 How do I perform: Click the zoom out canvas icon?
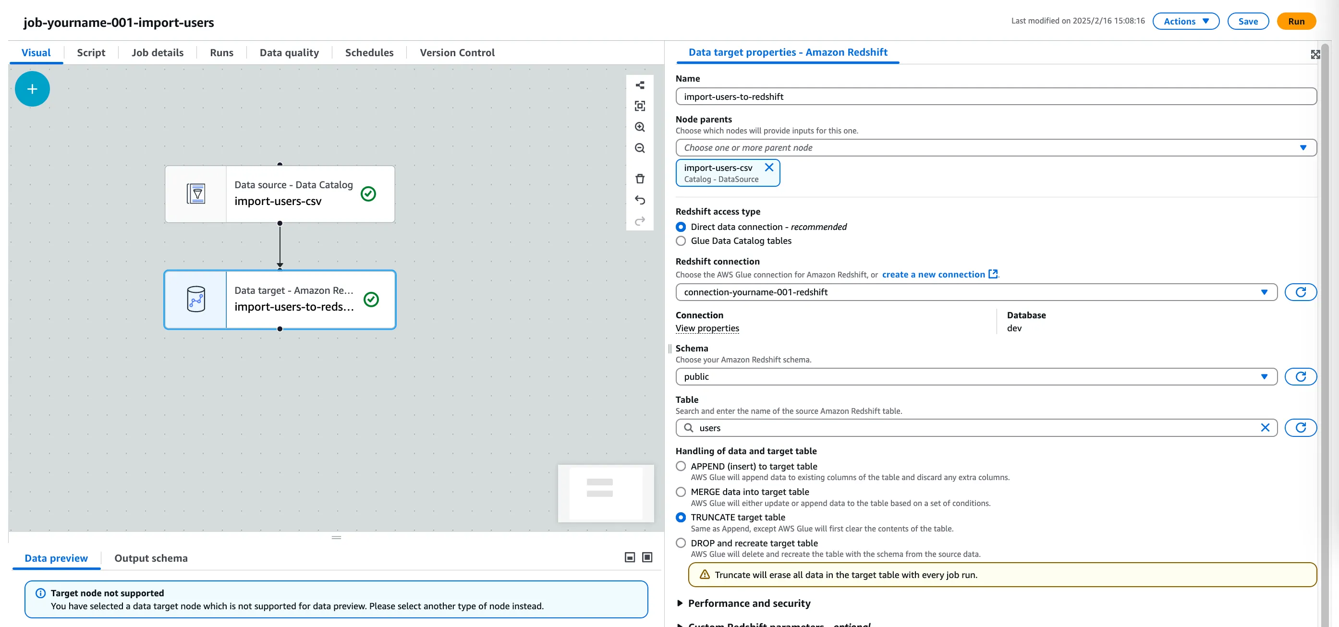point(639,148)
